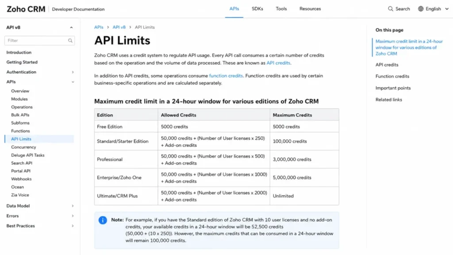Open Modules in sidebar
This screenshot has height=255, width=453.
click(x=19, y=99)
